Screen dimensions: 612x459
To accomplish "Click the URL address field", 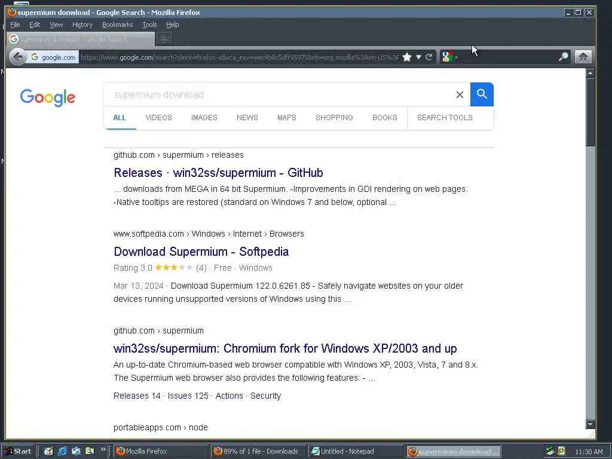I will pyautogui.click(x=239, y=57).
